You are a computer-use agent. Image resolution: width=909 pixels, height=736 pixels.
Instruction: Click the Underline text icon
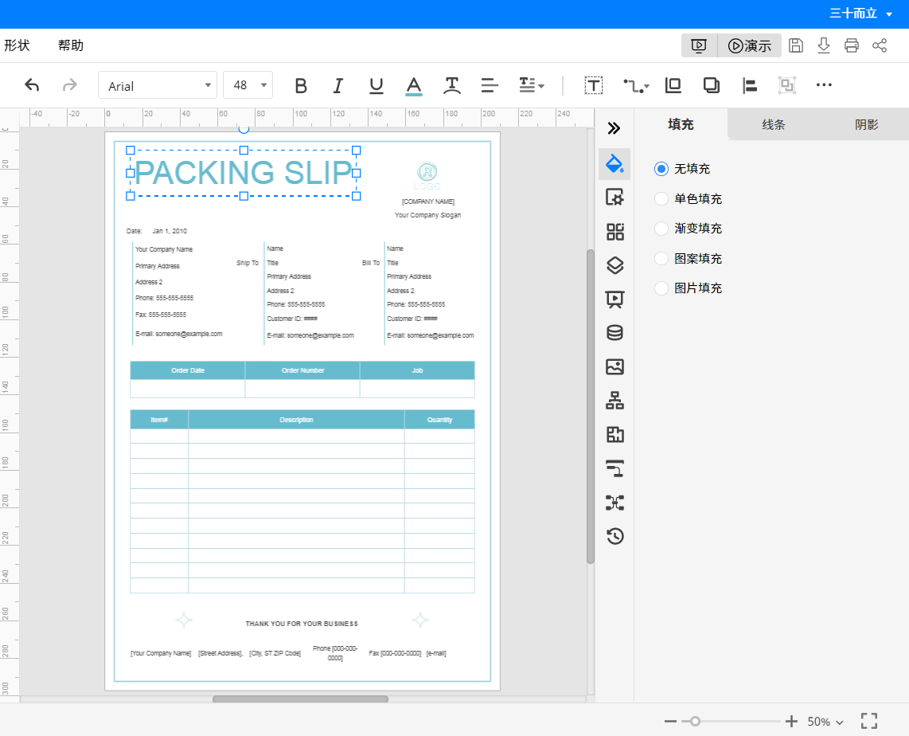coord(376,86)
